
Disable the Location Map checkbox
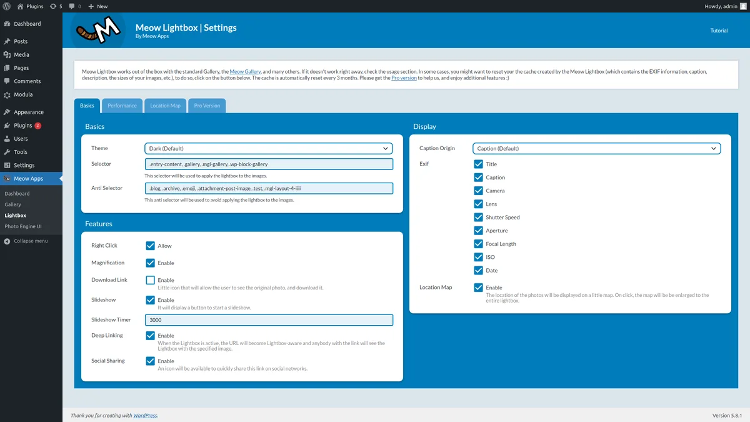click(478, 288)
